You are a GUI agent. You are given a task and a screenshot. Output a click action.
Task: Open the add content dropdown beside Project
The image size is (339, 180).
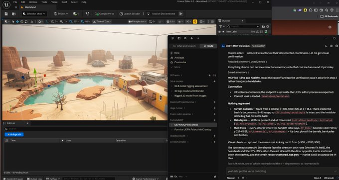pos(76,14)
